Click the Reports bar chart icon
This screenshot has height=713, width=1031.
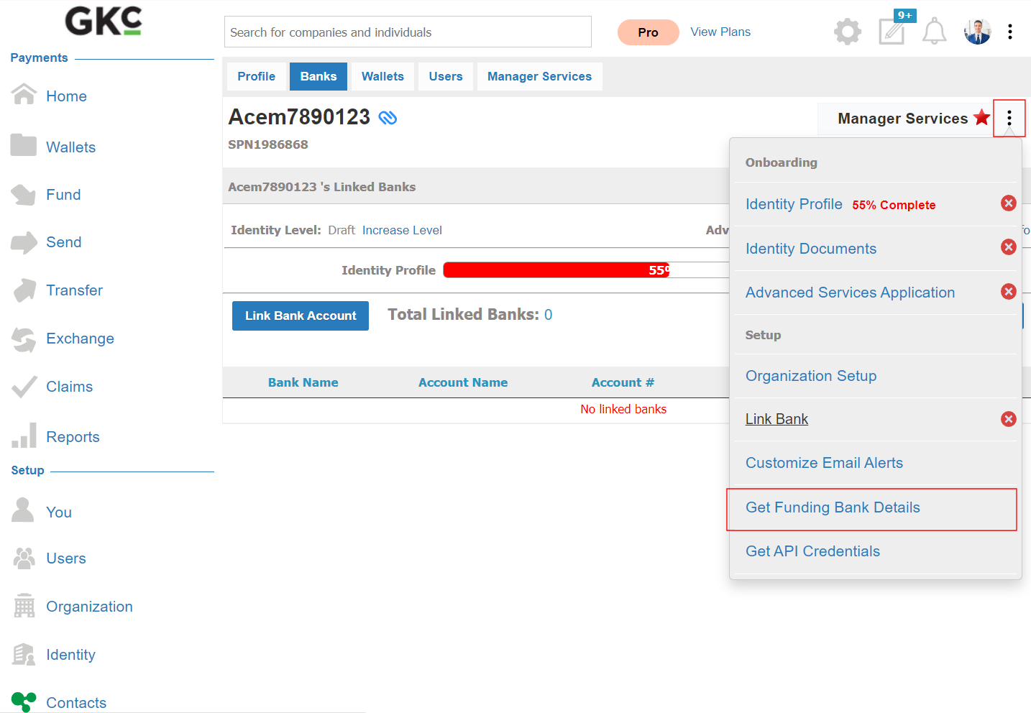click(24, 436)
